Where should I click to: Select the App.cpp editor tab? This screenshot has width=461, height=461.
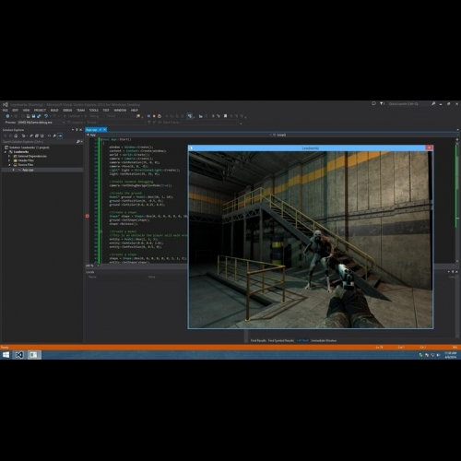[x=91, y=130]
